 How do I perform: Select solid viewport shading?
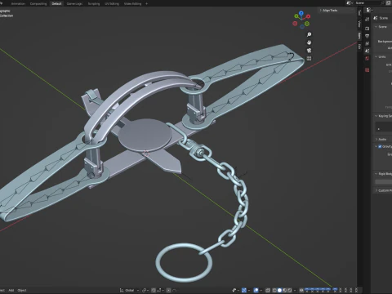(279, 290)
